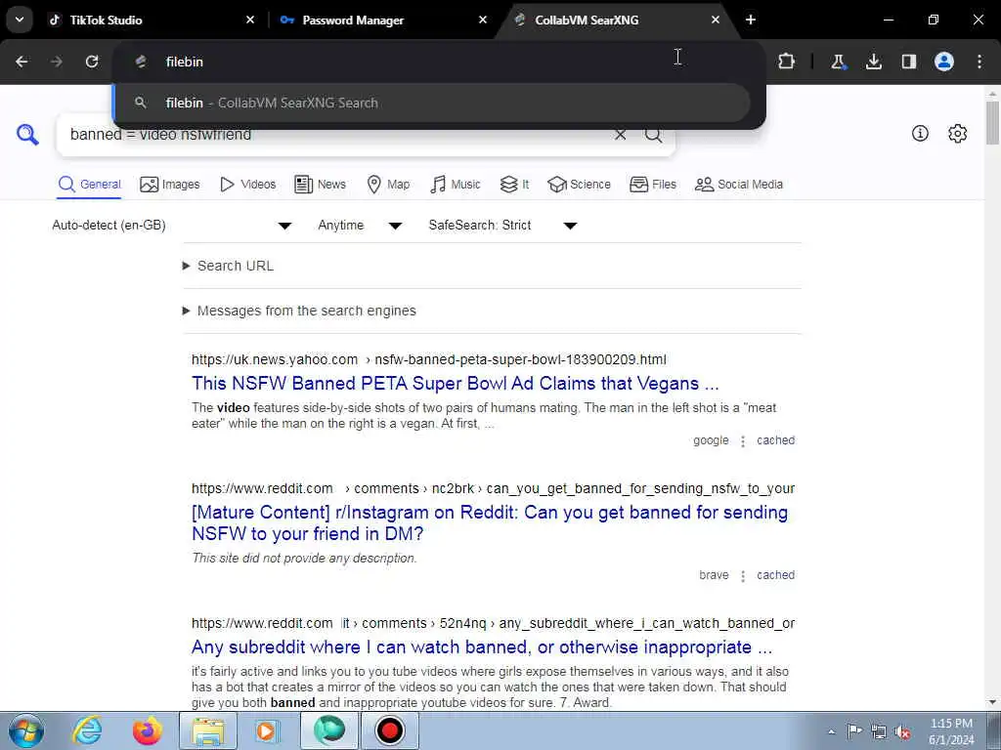Open the Chrome three-dot menu
Image resolution: width=1001 pixels, height=750 pixels.
click(x=979, y=62)
